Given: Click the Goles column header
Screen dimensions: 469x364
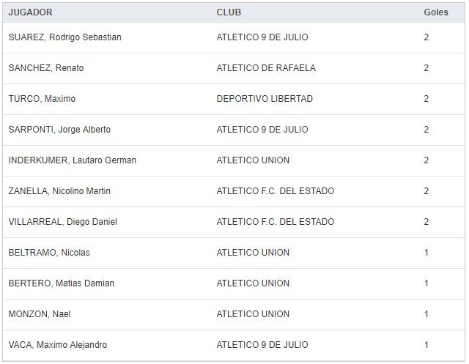Looking at the screenshot, I should [x=436, y=12].
